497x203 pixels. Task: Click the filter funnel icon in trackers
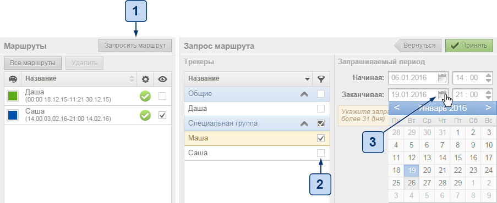pos(321,79)
